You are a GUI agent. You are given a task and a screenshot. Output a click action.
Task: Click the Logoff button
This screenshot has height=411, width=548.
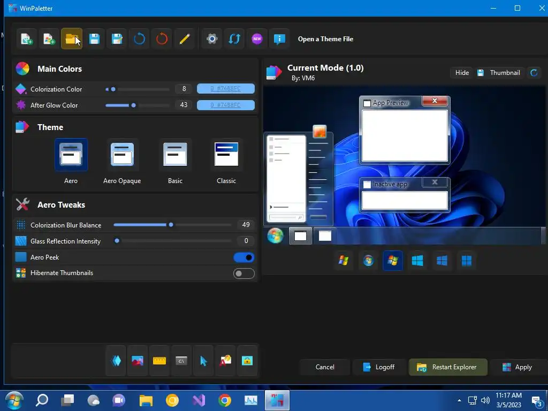379,367
